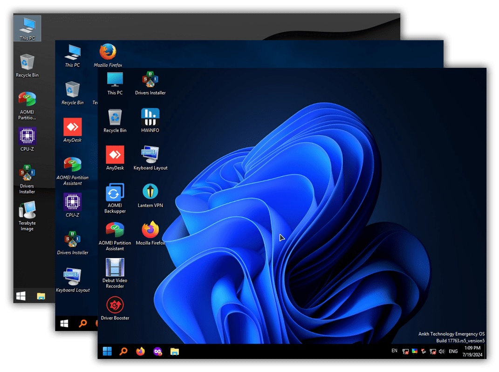Open Mozilla Firefox icon beside AOMEI Partition Assistant
Image resolution: width=499 pixels, height=372 pixels.
tap(150, 230)
